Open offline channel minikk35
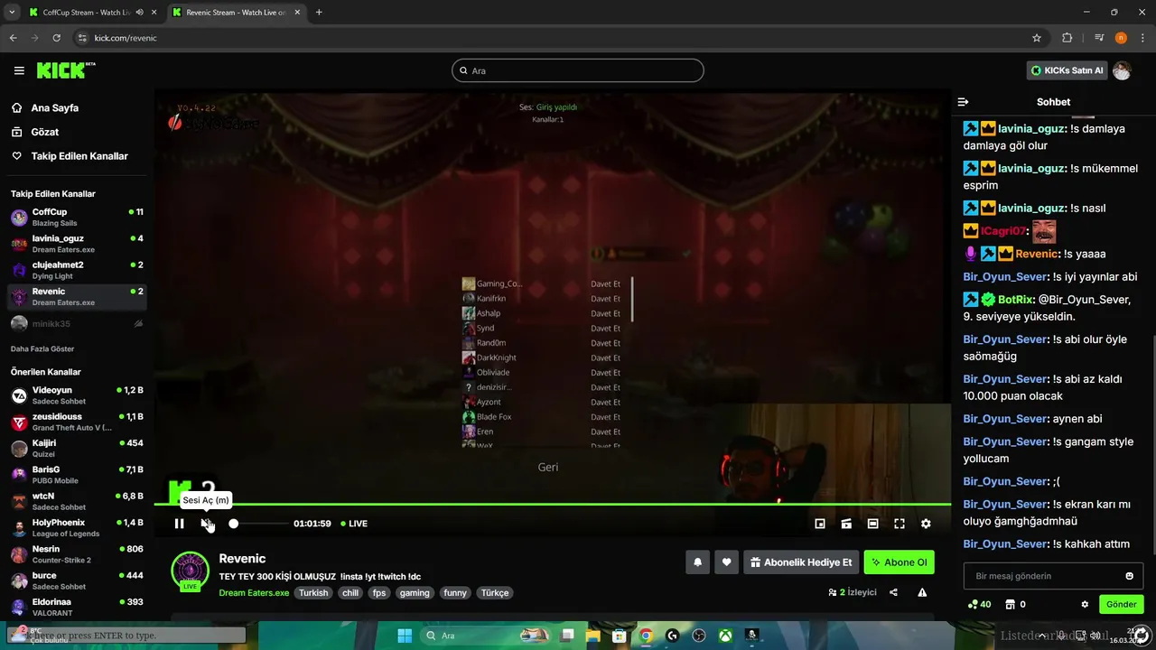 click(77, 323)
